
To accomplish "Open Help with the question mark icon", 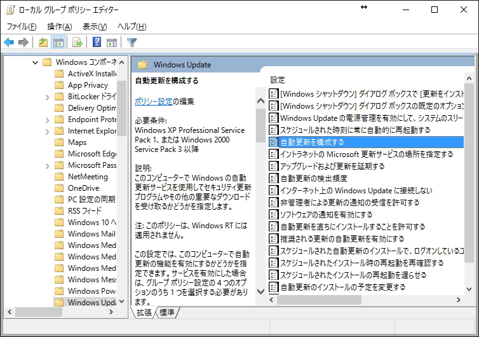I will click(97, 42).
